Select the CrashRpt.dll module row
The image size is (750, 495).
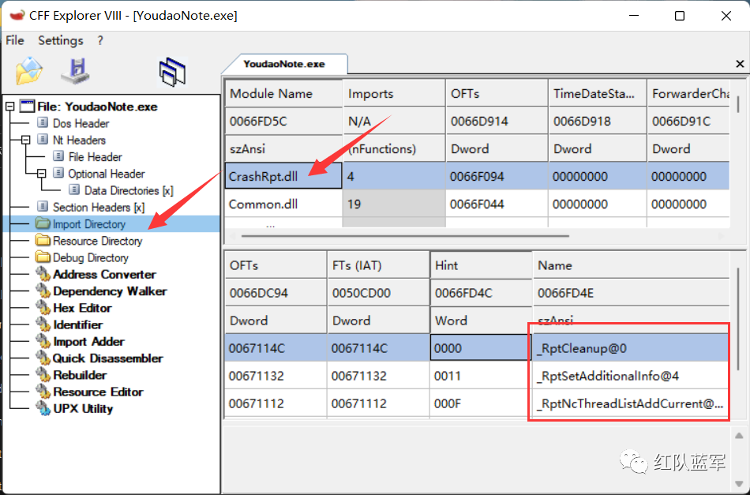tap(477, 177)
